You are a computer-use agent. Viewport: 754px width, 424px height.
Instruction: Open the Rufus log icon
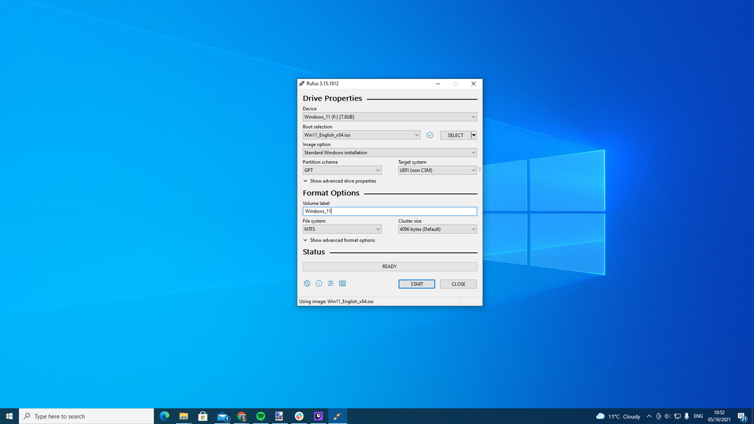pyautogui.click(x=342, y=283)
